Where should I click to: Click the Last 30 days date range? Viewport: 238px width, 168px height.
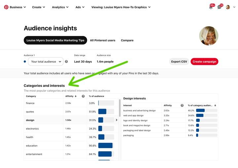[x=83, y=62]
